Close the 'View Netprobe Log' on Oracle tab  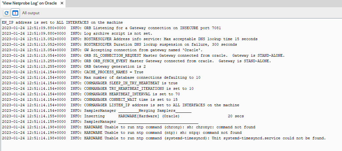[x=62, y=3]
